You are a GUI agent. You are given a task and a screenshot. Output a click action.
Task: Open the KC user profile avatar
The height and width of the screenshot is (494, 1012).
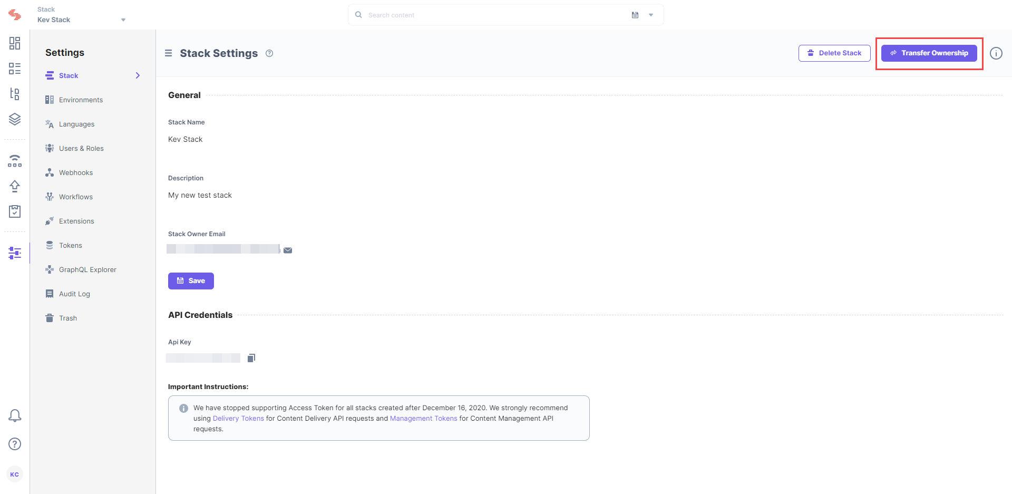(x=15, y=474)
